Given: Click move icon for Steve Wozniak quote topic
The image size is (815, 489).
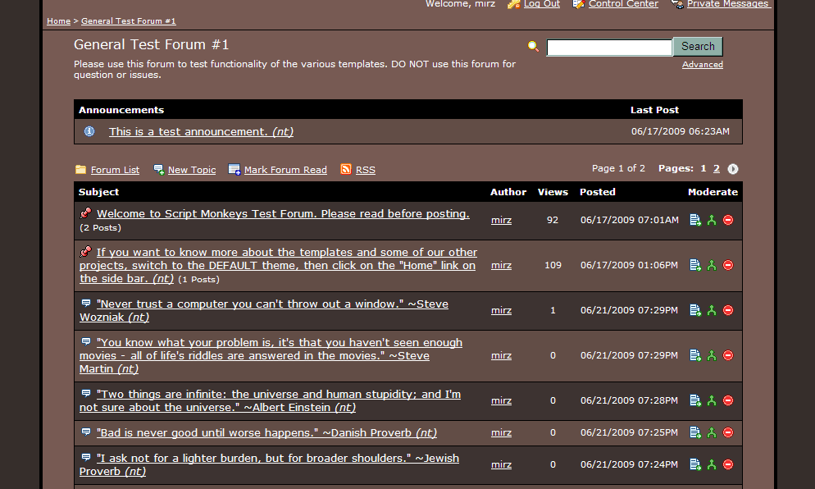Looking at the screenshot, I should pyautogui.click(x=695, y=311).
